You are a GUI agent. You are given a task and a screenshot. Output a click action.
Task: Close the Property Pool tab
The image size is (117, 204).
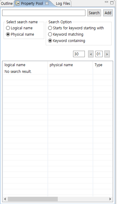click(47, 3)
